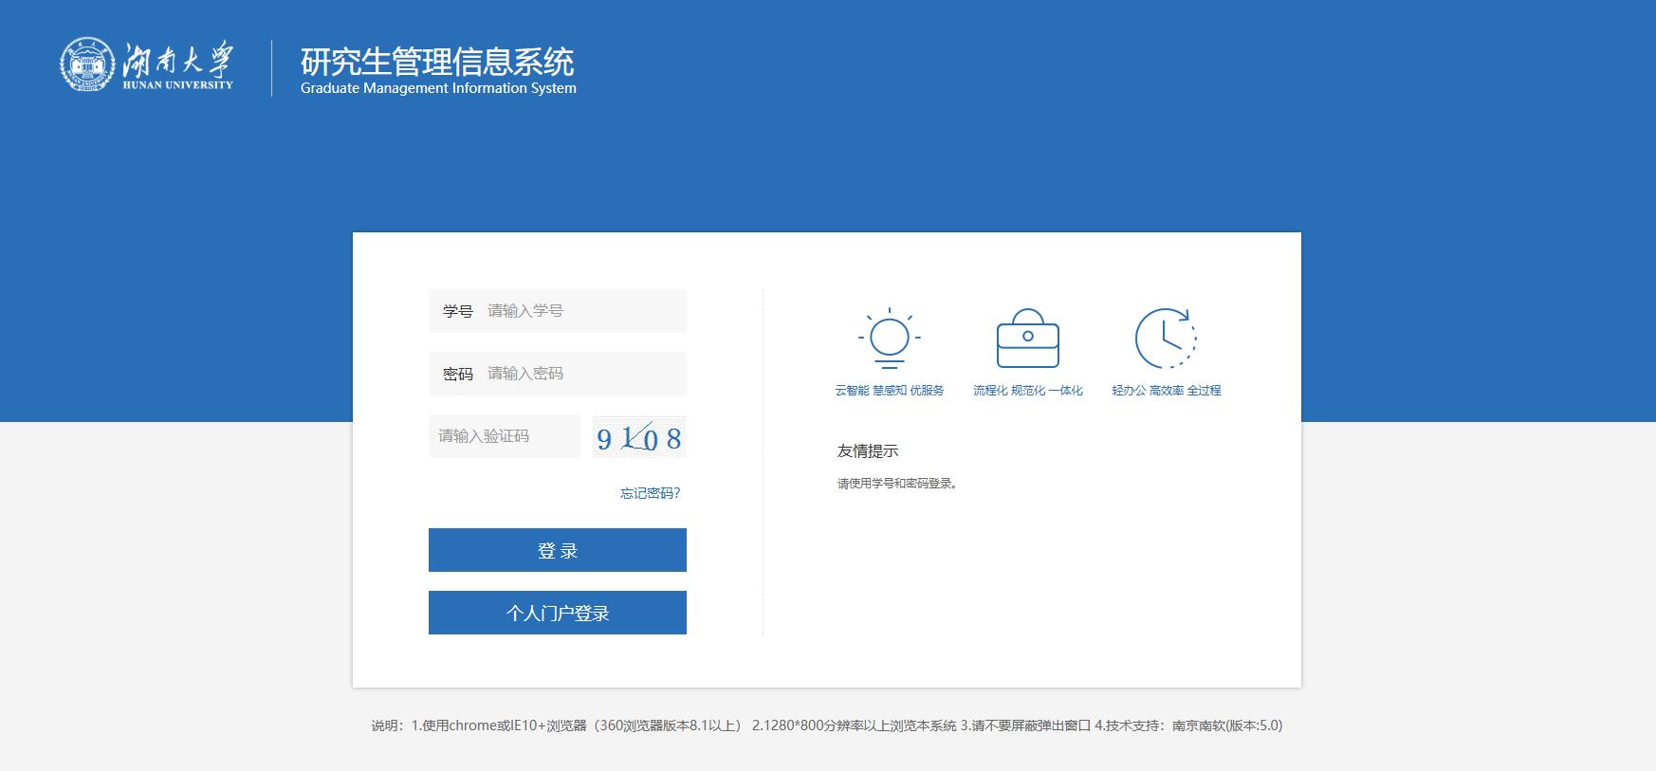This screenshot has width=1656, height=771.
Task: Click the Hunan University round emblem logo
Action: [x=86, y=64]
